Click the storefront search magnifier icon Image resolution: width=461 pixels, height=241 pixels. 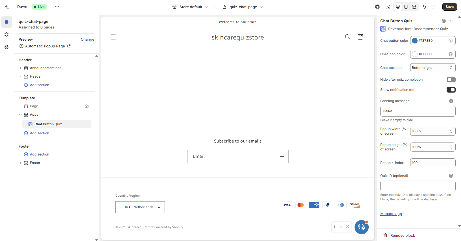click(x=348, y=37)
